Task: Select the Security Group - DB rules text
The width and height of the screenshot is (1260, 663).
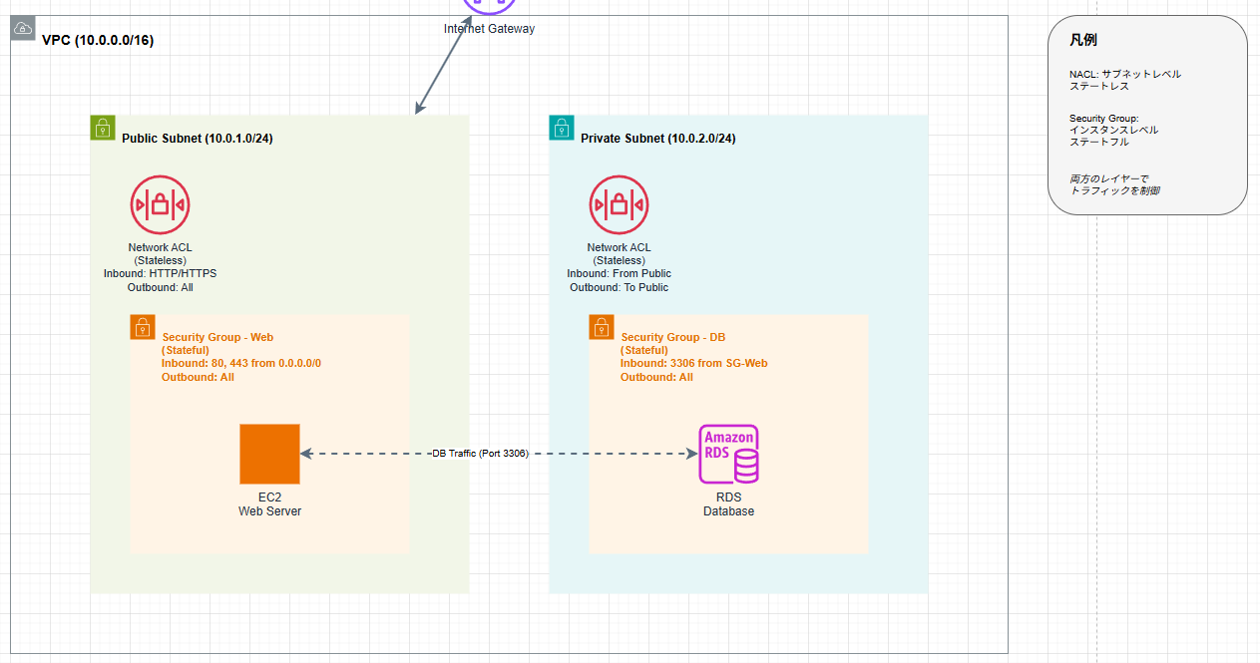Action: click(x=693, y=358)
